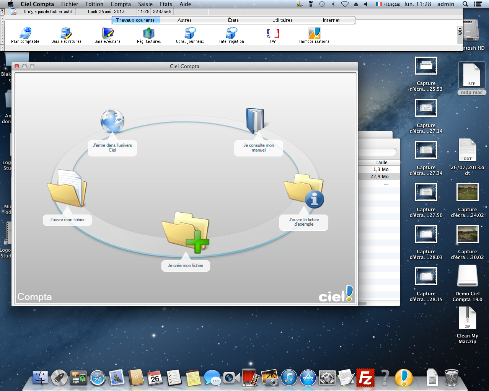This screenshot has height=391, width=489.
Task: Open the Immobilisations tool
Action: (314, 36)
